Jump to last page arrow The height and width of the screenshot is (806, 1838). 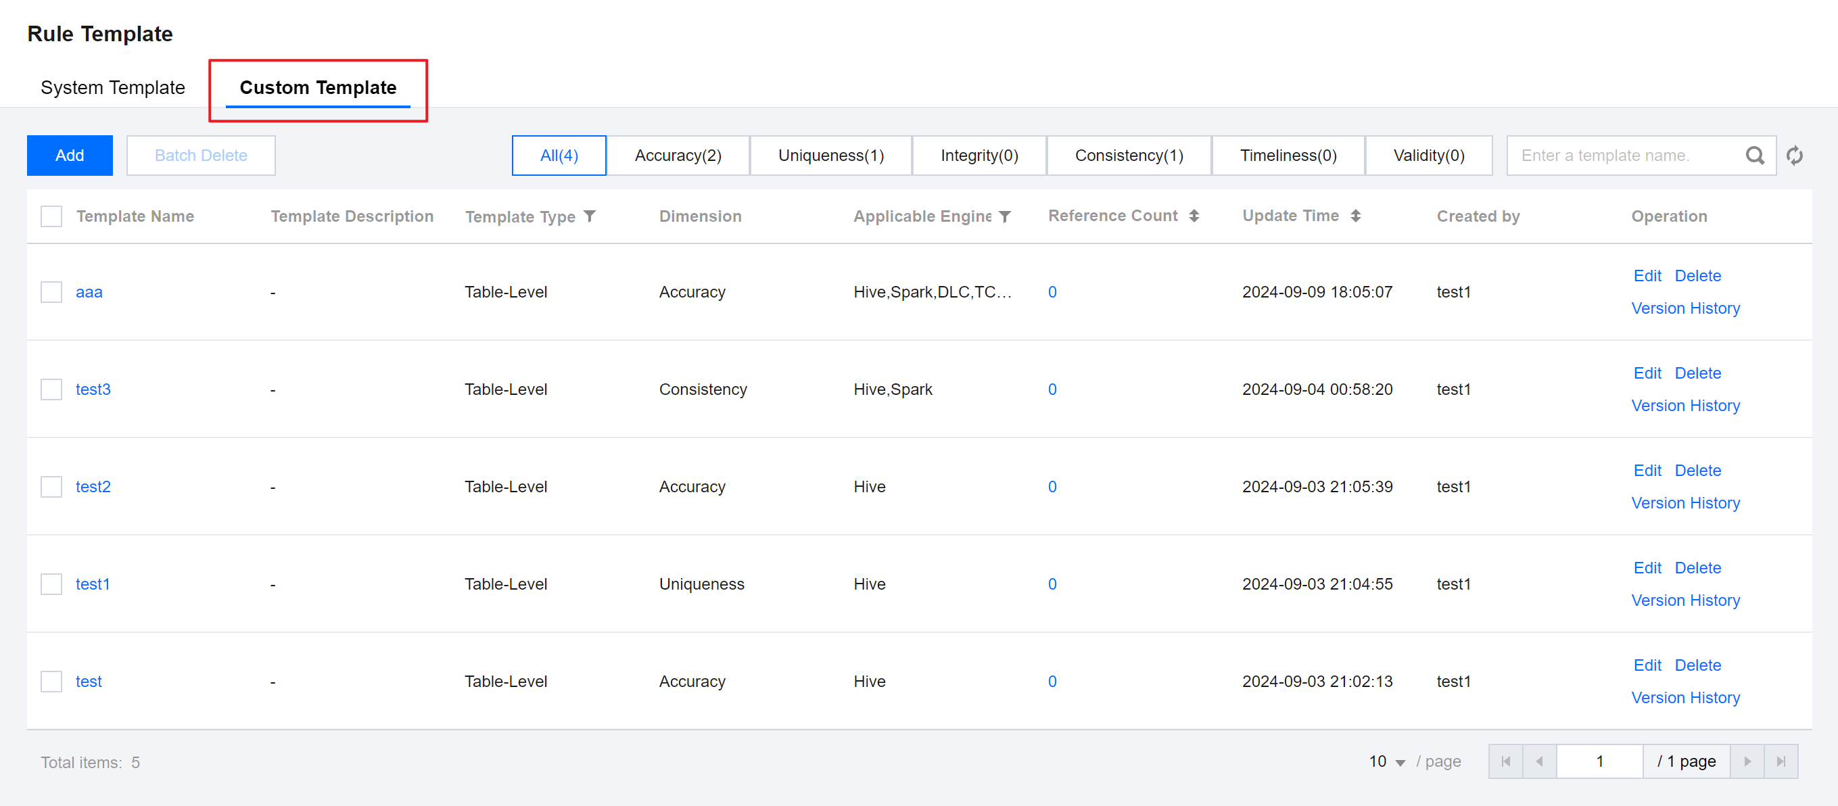[x=1781, y=761]
